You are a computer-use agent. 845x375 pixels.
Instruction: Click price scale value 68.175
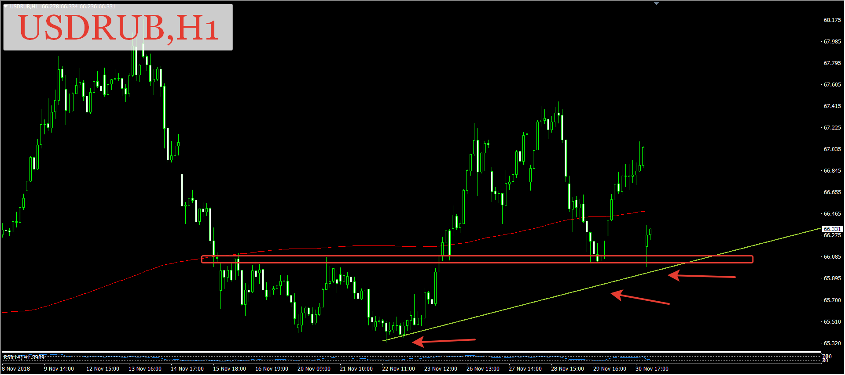832,20
